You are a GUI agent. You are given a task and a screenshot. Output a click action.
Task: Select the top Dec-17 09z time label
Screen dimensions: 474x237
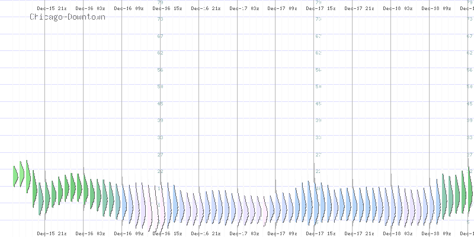click(x=281, y=9)
